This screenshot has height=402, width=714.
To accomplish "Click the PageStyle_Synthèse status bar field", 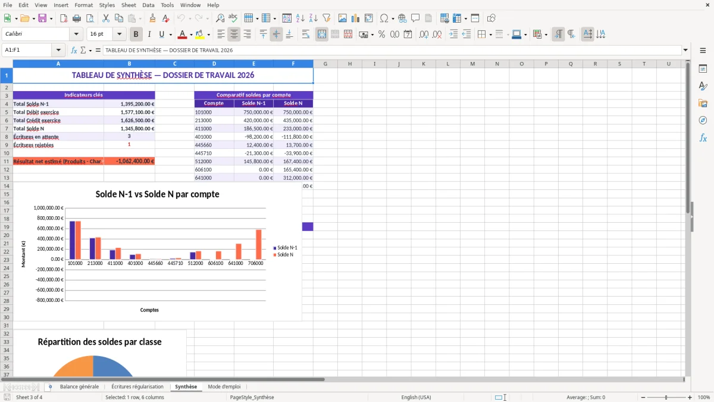I will 252,397.
